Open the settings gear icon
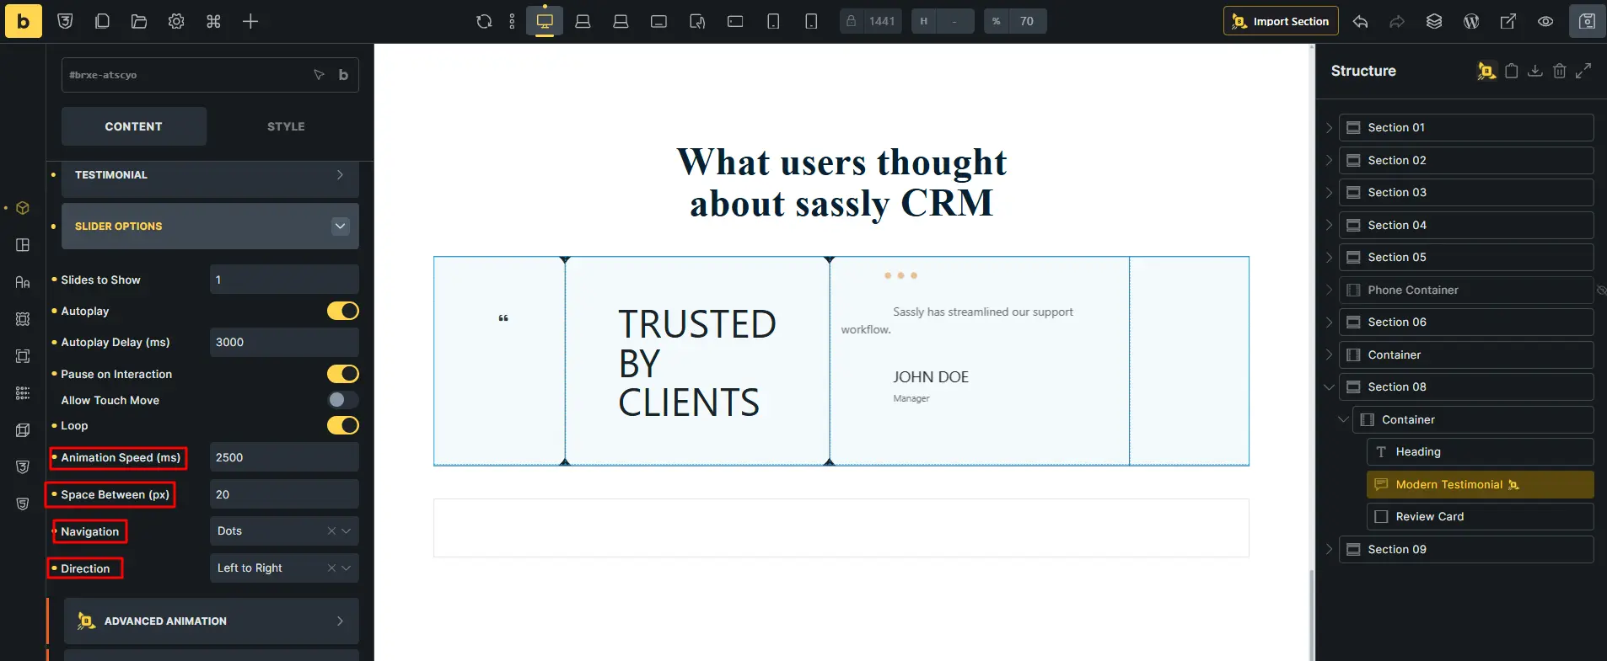This screenshot has width=1607, height=661. point(176,21)
